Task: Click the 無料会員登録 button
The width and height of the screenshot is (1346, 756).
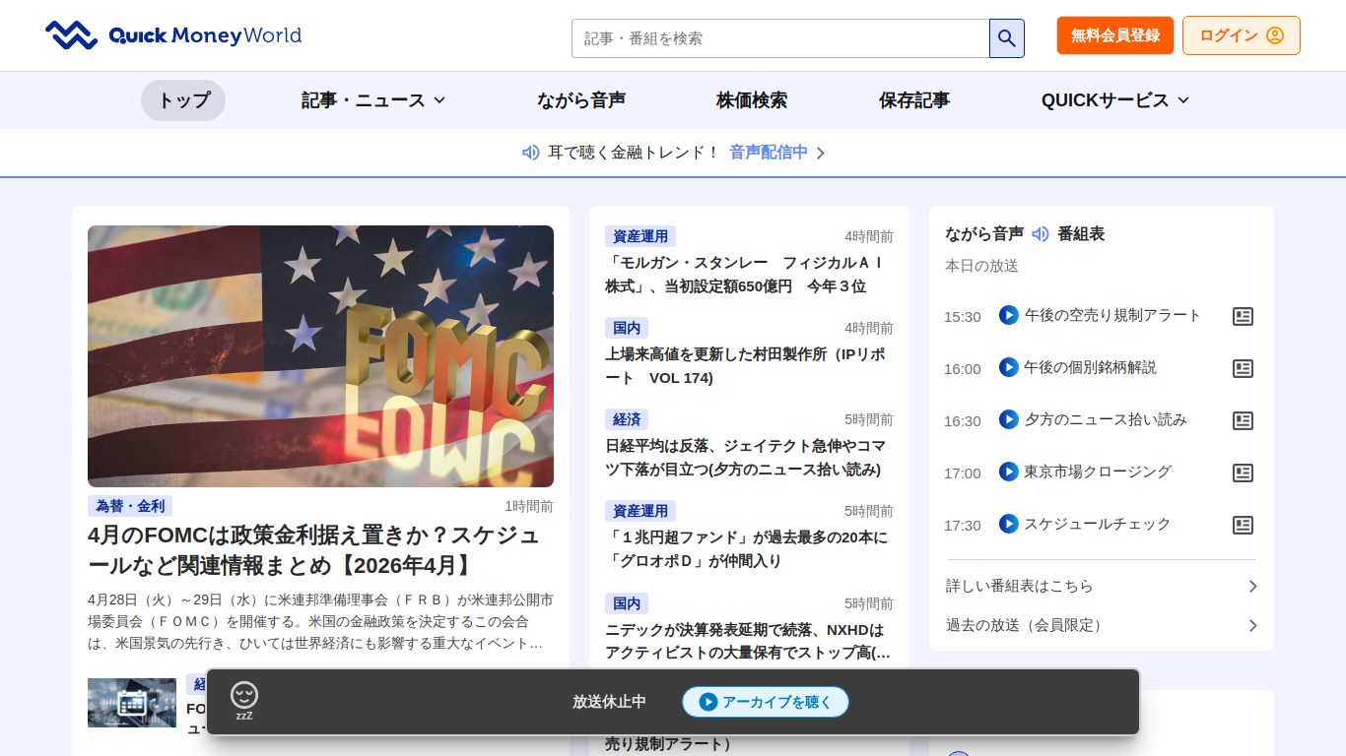Action: click(x=1115, y=35)
